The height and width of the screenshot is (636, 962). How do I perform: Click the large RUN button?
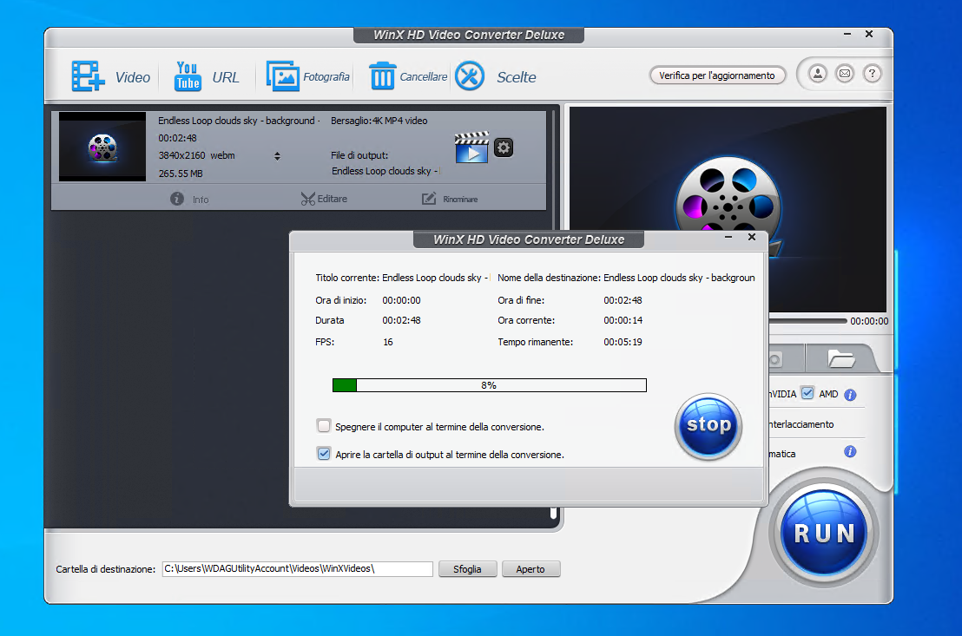point(824,533)
